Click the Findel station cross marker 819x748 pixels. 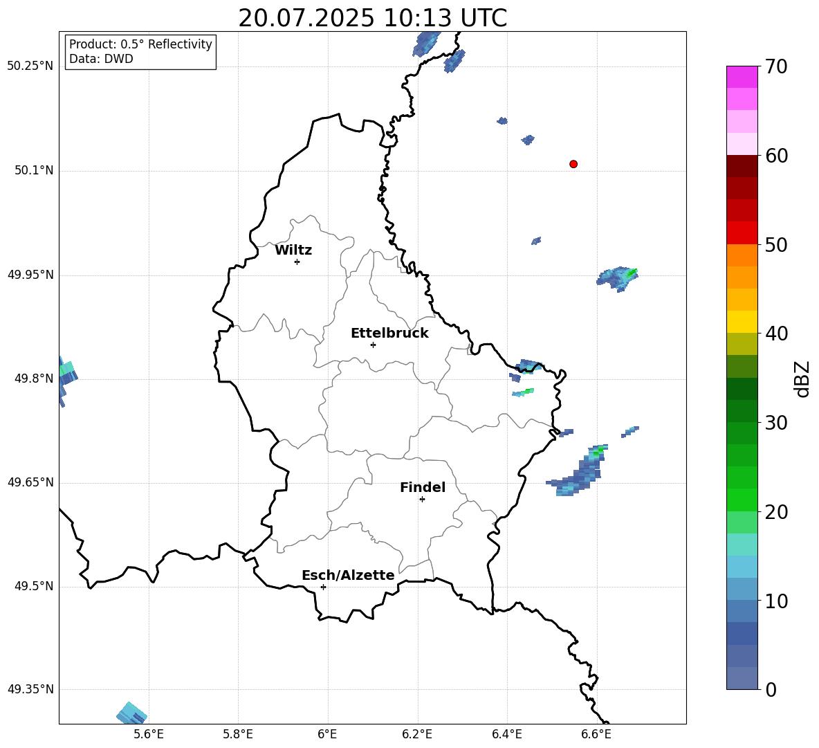[422, 500]
